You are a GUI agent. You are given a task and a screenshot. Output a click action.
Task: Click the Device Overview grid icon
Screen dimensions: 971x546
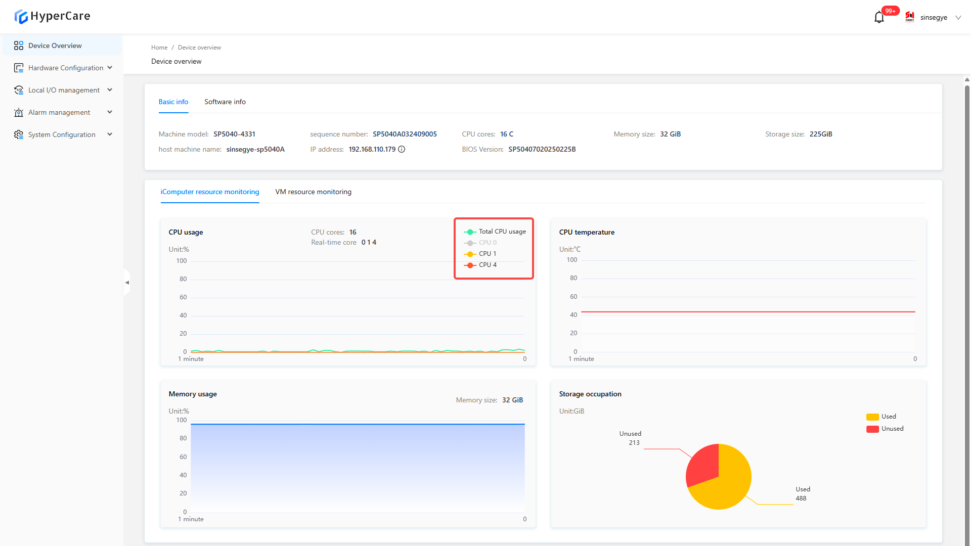click(19, 45)
